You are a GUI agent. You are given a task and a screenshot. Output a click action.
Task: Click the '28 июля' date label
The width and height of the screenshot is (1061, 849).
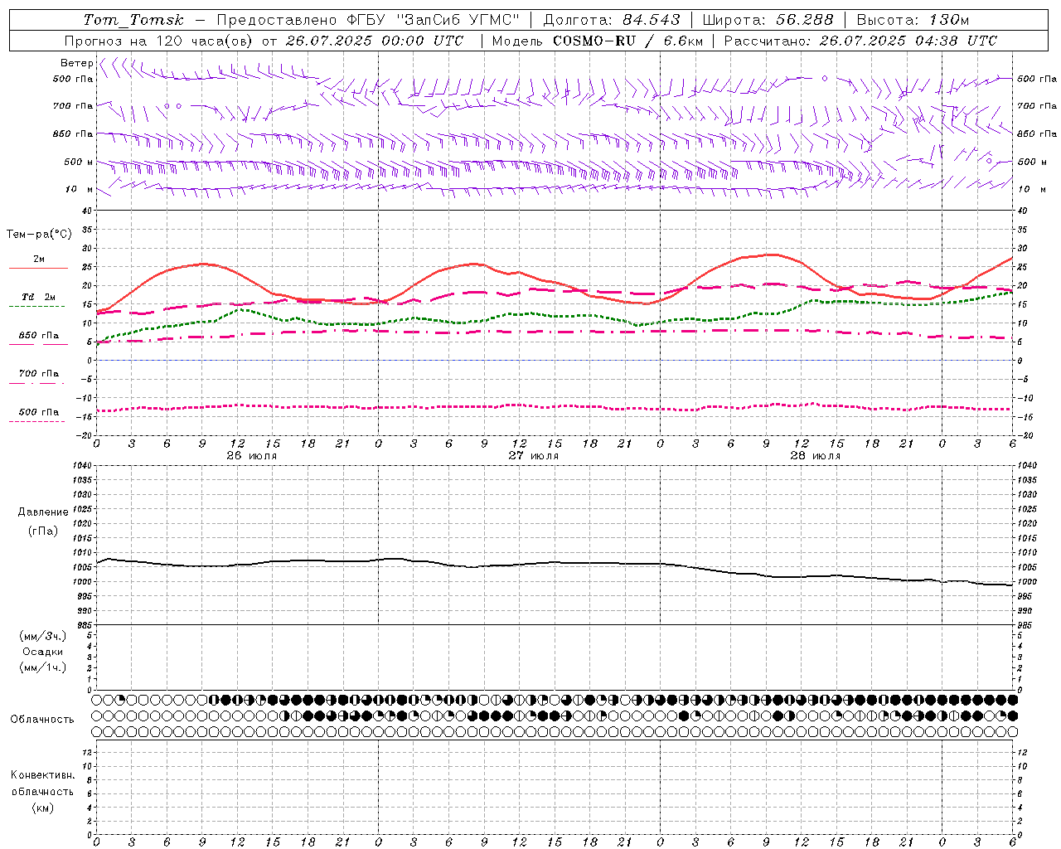[x=816, y=456]
